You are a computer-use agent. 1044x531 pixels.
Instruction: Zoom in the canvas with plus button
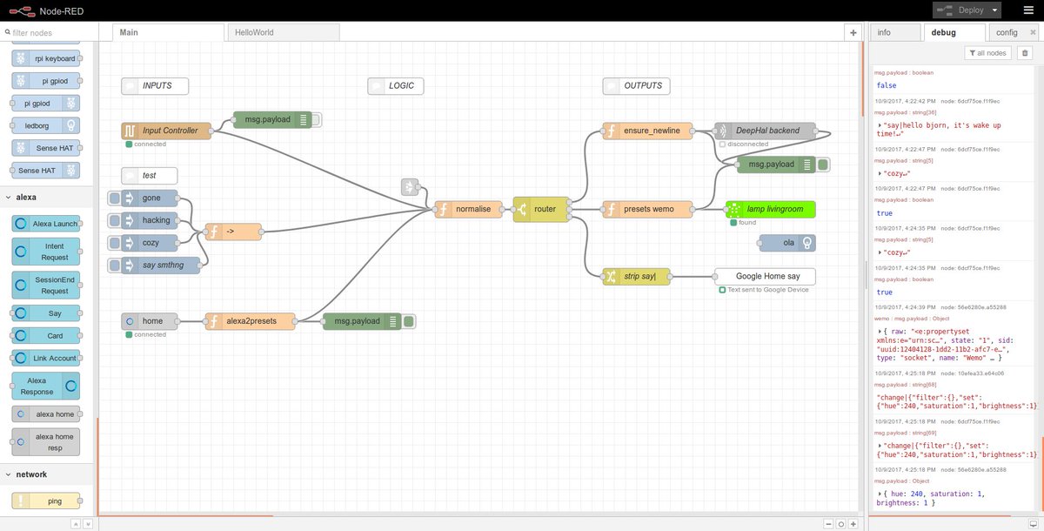[x=853, y=524]
